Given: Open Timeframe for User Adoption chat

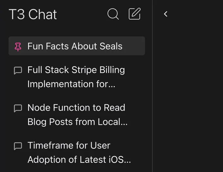Looking at the screenshot, I should tap(77, 153).
